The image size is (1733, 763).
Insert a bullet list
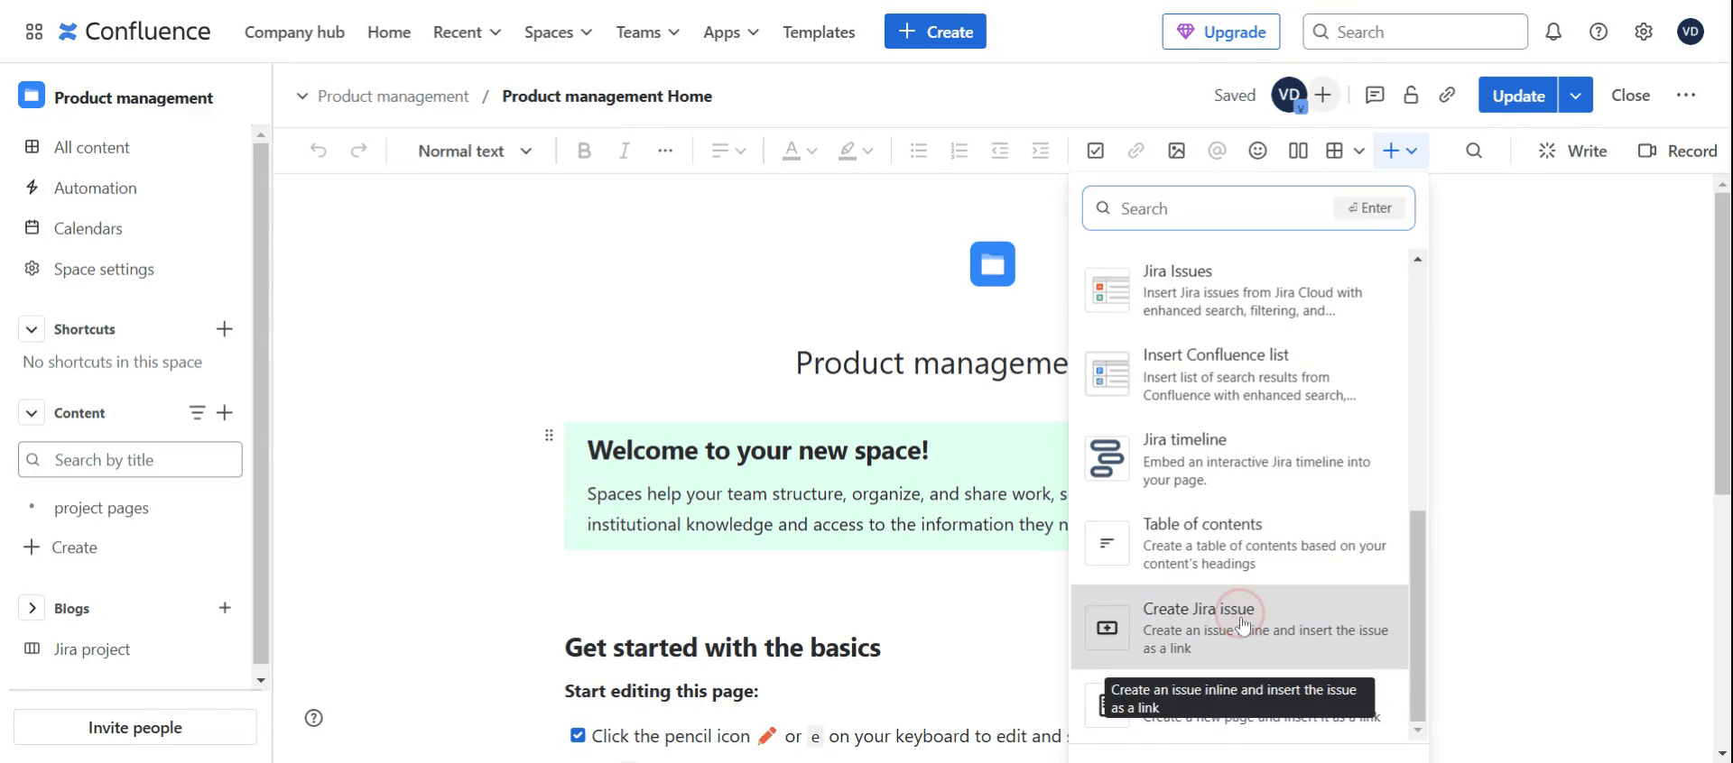[919, 151]
